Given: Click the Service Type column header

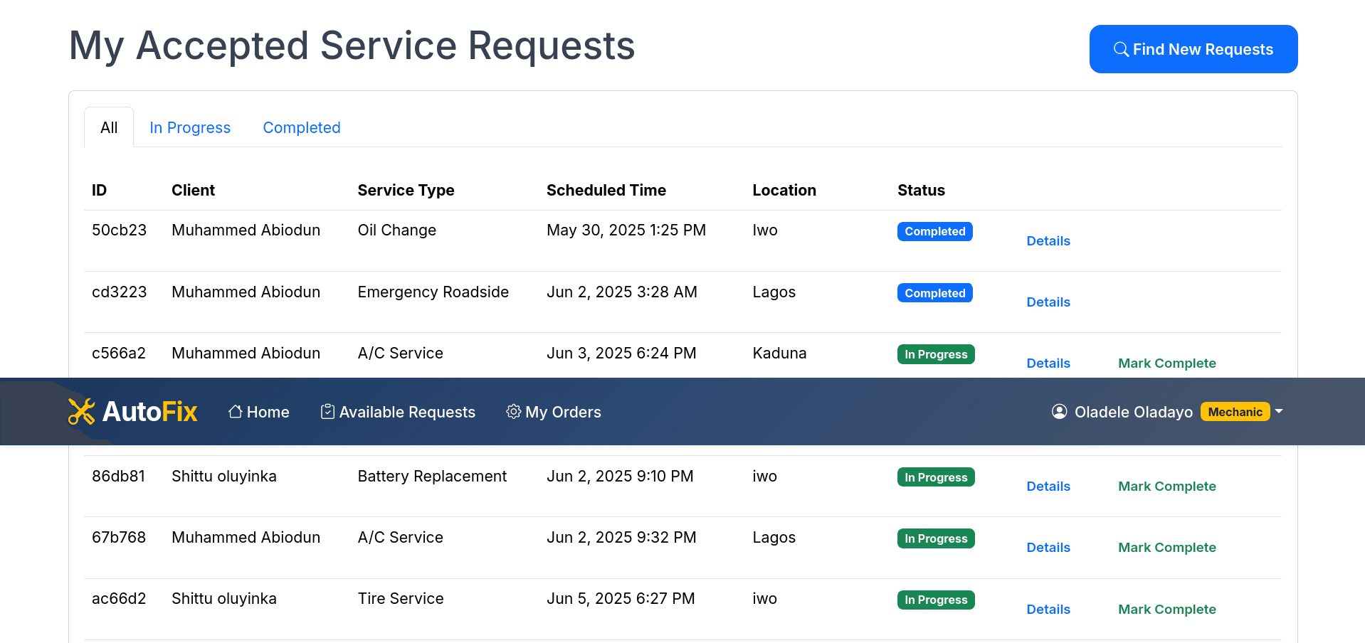Looking at the screenshot, I should (x=406, y=191).
